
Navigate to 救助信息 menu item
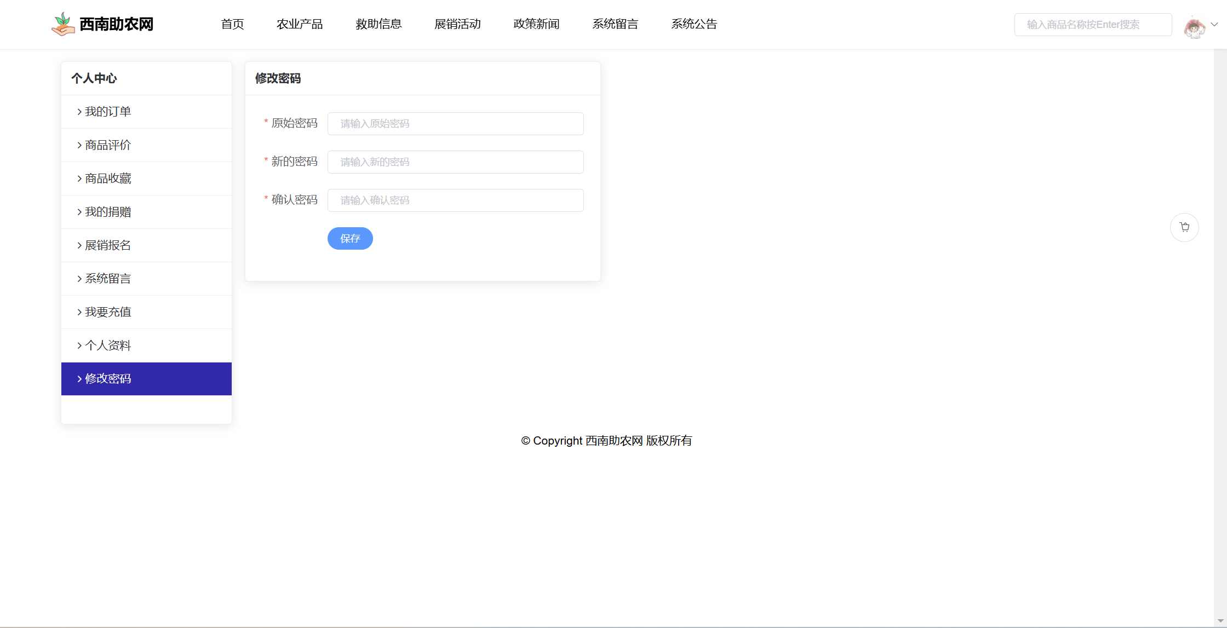click(x=379, y=24)
